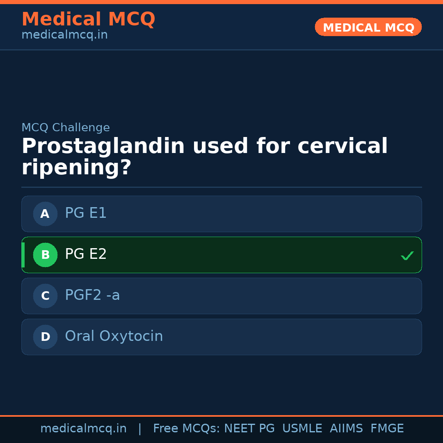
Task: Click the circular C badge icon
Action: tap(45, 296)
